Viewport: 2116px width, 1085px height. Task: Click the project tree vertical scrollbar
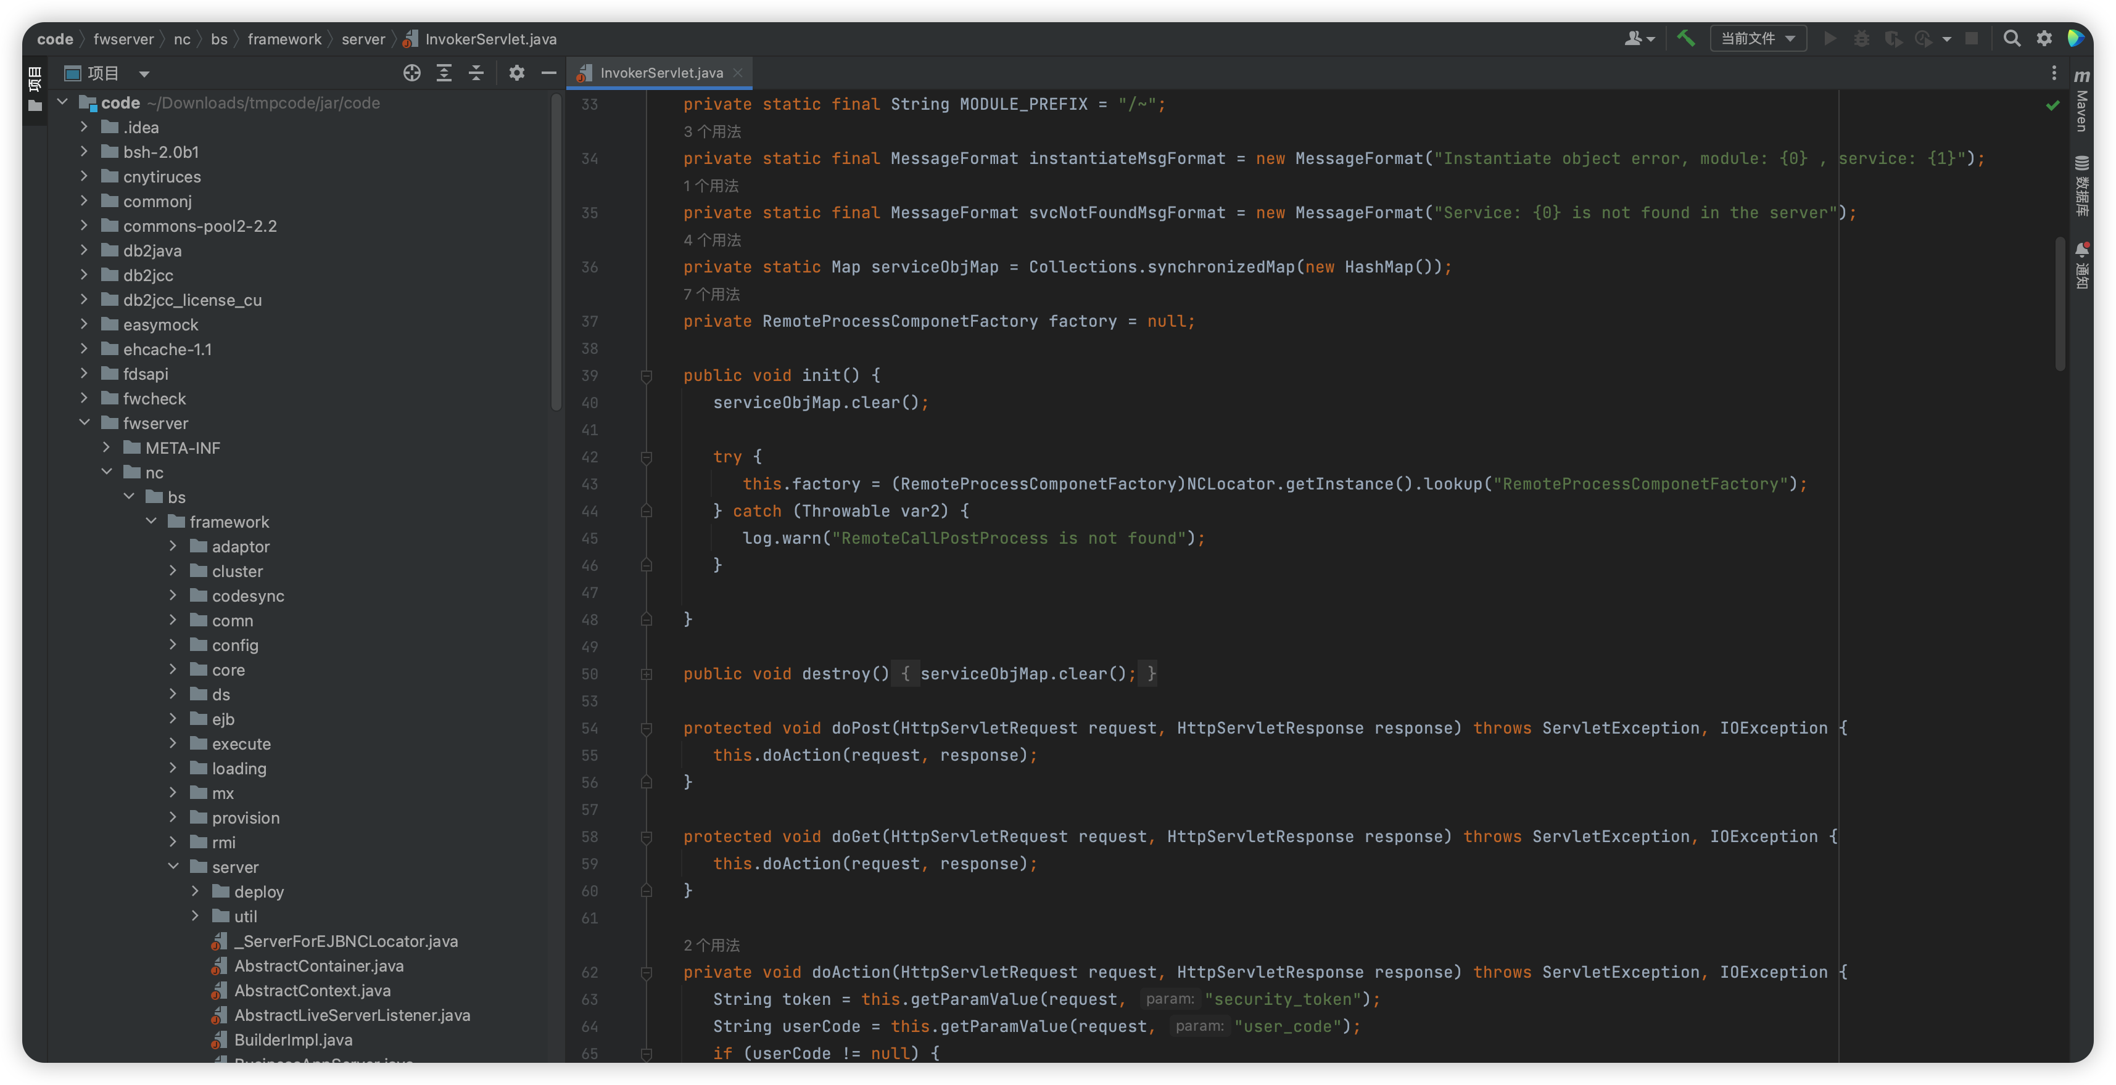pos(556,253)
